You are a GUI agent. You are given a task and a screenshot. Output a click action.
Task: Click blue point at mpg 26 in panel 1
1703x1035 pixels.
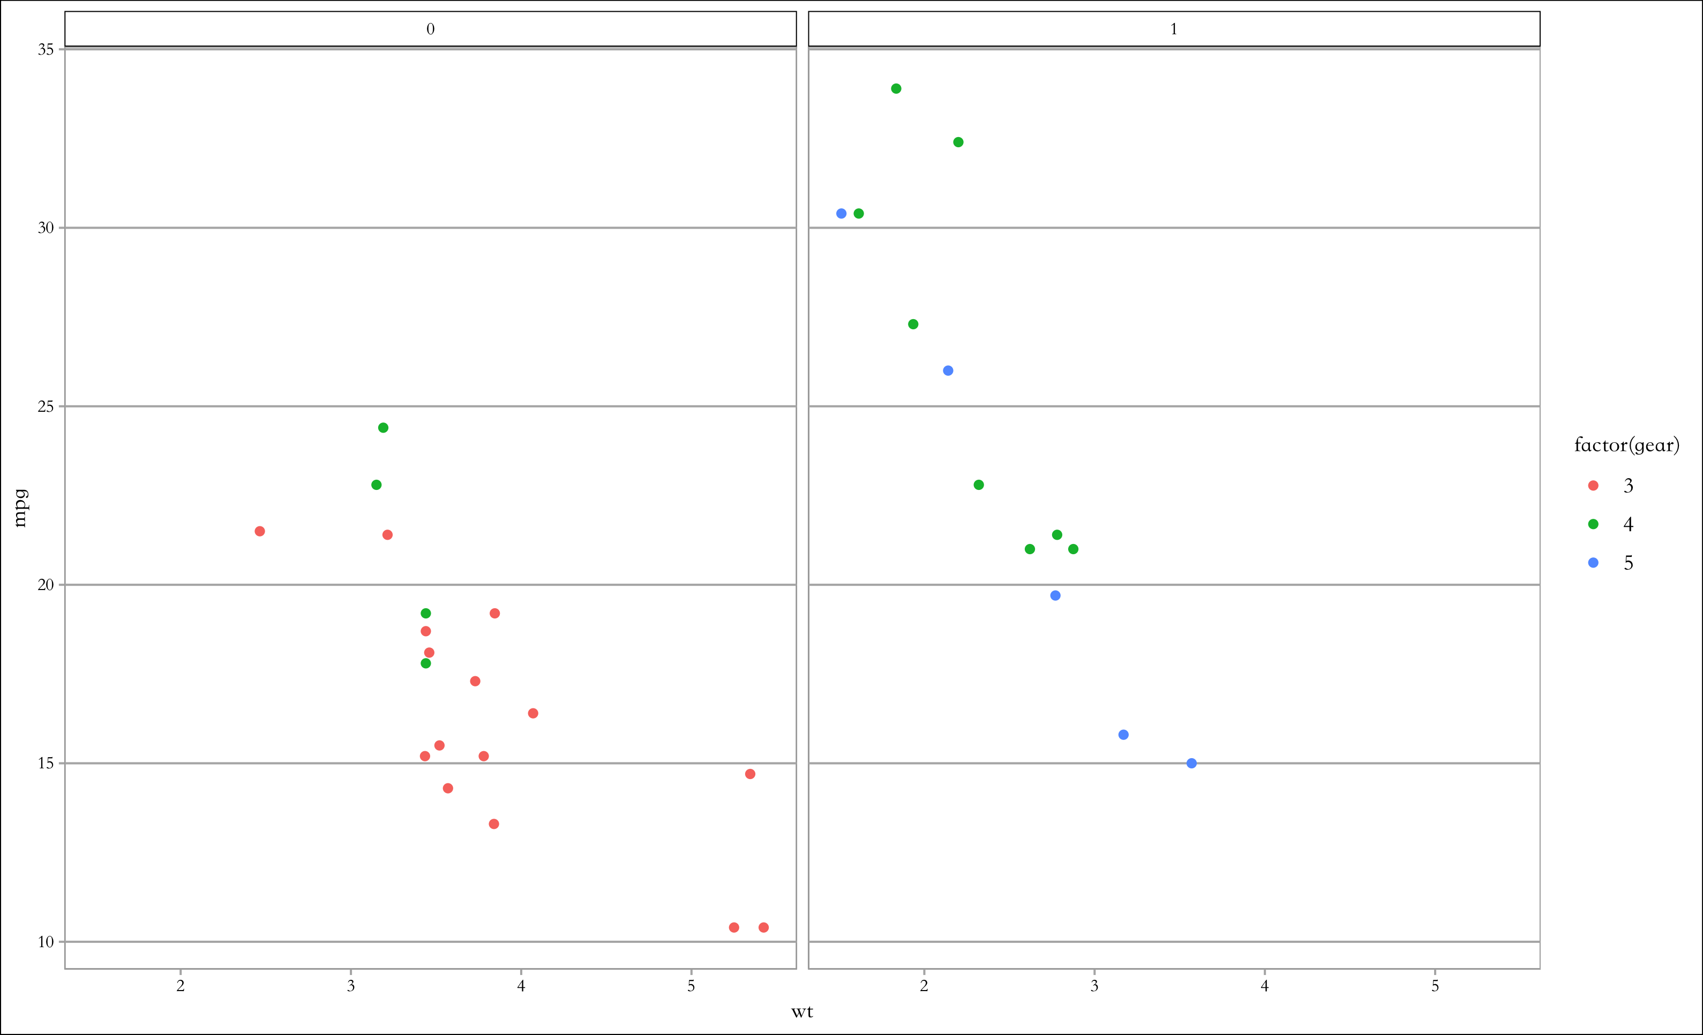click(x=948, y=371)
